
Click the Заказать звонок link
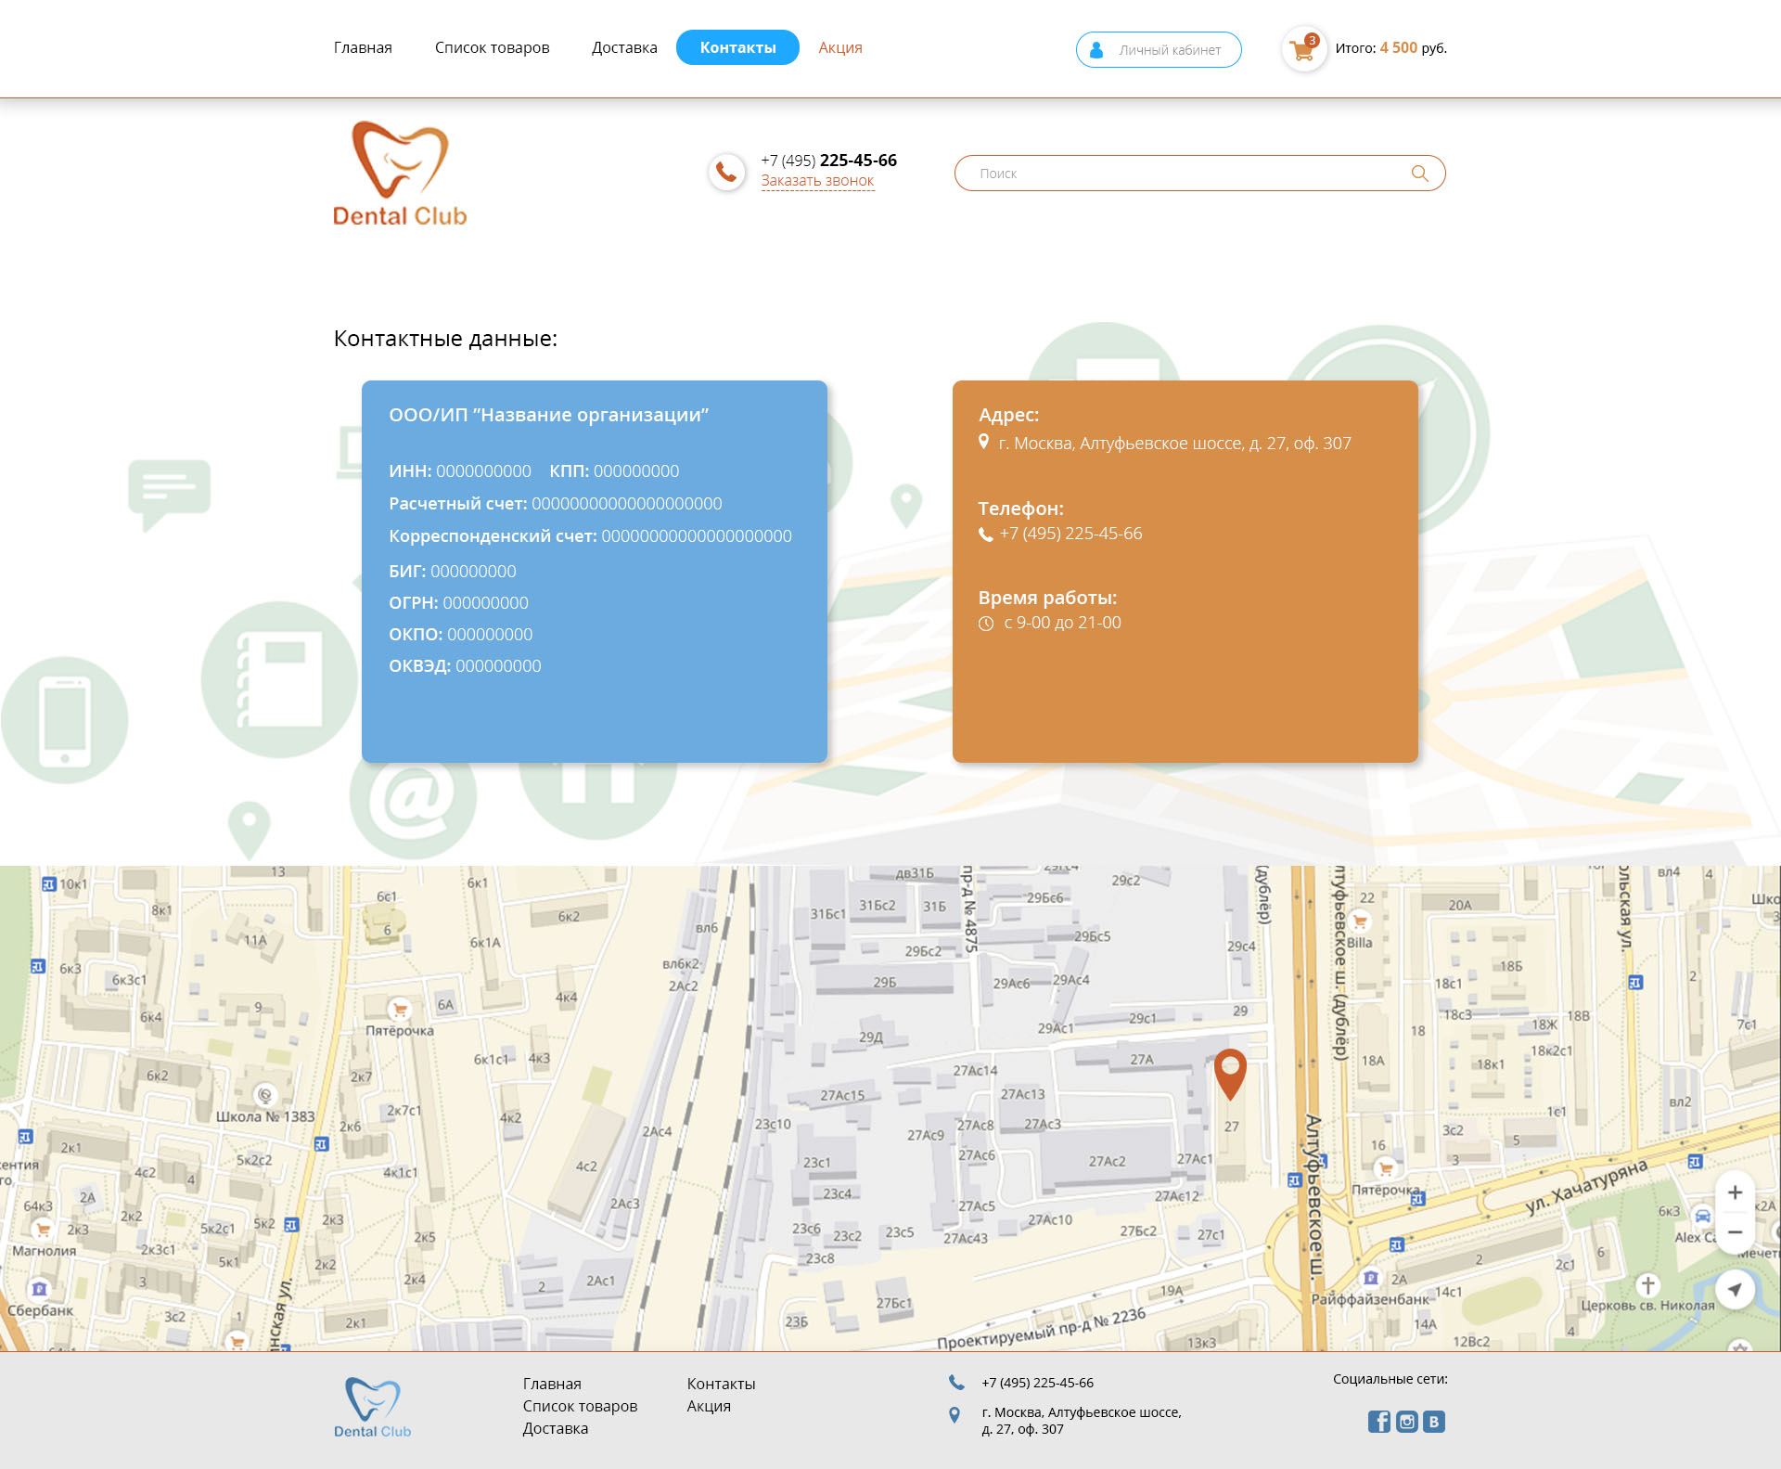(x=817, y=181)
